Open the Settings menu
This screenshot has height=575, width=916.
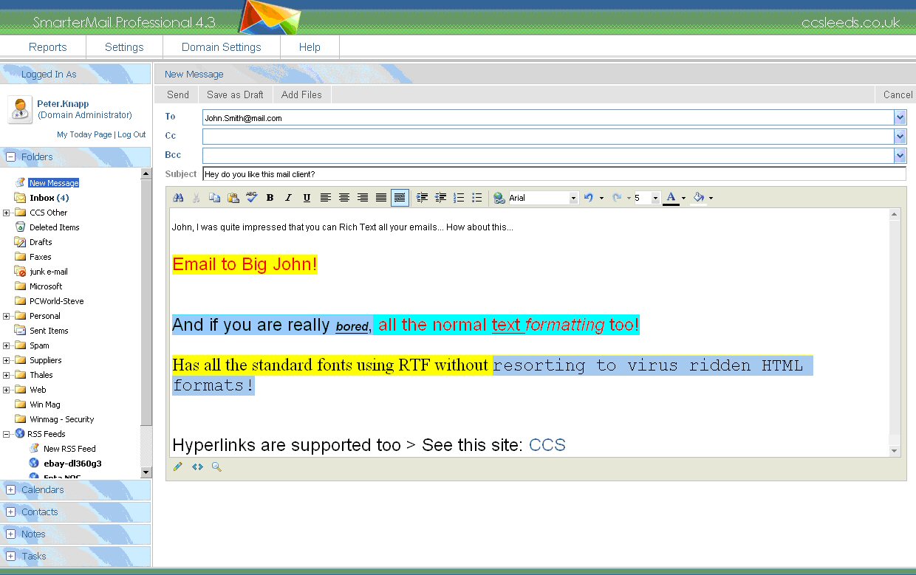click(124, 47)
